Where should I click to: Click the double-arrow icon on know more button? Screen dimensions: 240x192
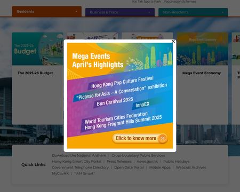[x=162, y=138]
